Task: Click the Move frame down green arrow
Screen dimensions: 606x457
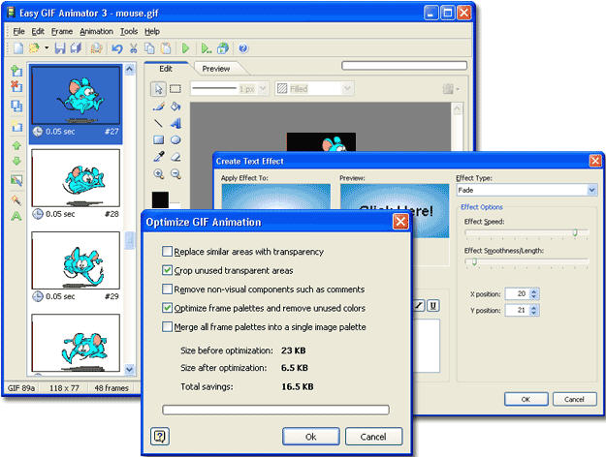Action: 16,161
